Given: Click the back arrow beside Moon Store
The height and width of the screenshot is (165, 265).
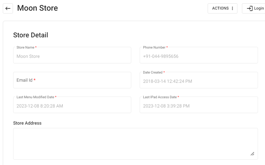Looking at the screenshot, I should [8, 8].
